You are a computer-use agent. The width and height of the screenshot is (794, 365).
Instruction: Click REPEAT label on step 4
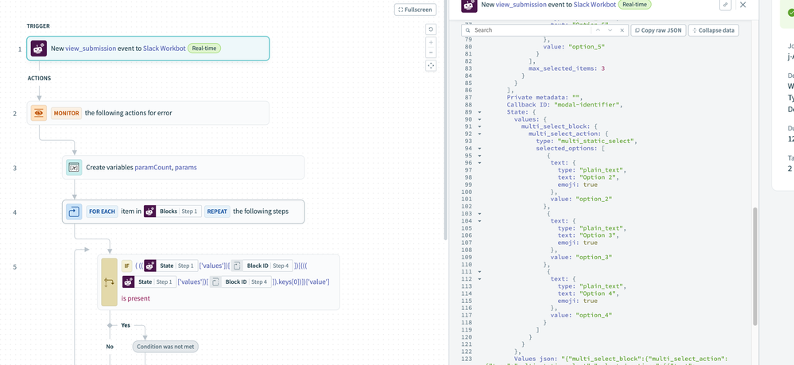[217, 212]
